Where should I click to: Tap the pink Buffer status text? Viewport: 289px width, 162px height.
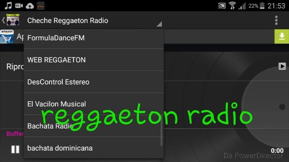point(15,134)
